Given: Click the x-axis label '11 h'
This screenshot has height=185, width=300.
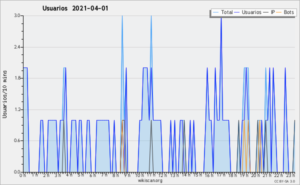Looking at the screenshot, I should pyautogui.click(x=151, y=175).
